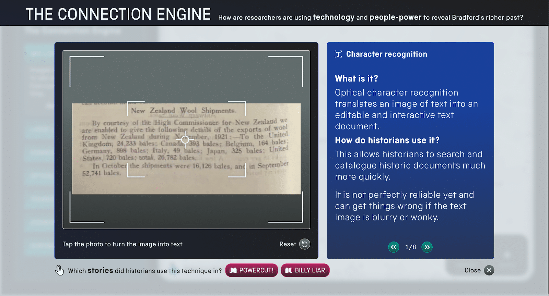
Task: Click the 1/8 page indicator
Action: coord(410,247)
